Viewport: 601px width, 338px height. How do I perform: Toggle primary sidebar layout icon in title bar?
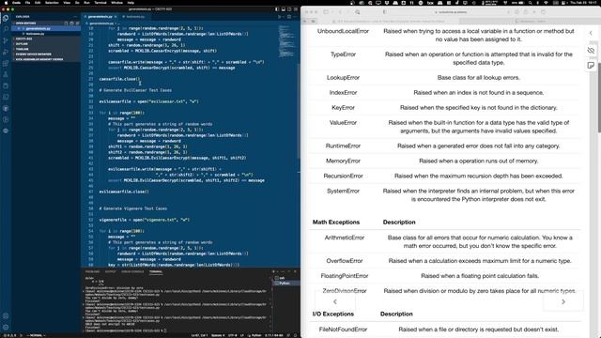(277, 9)
